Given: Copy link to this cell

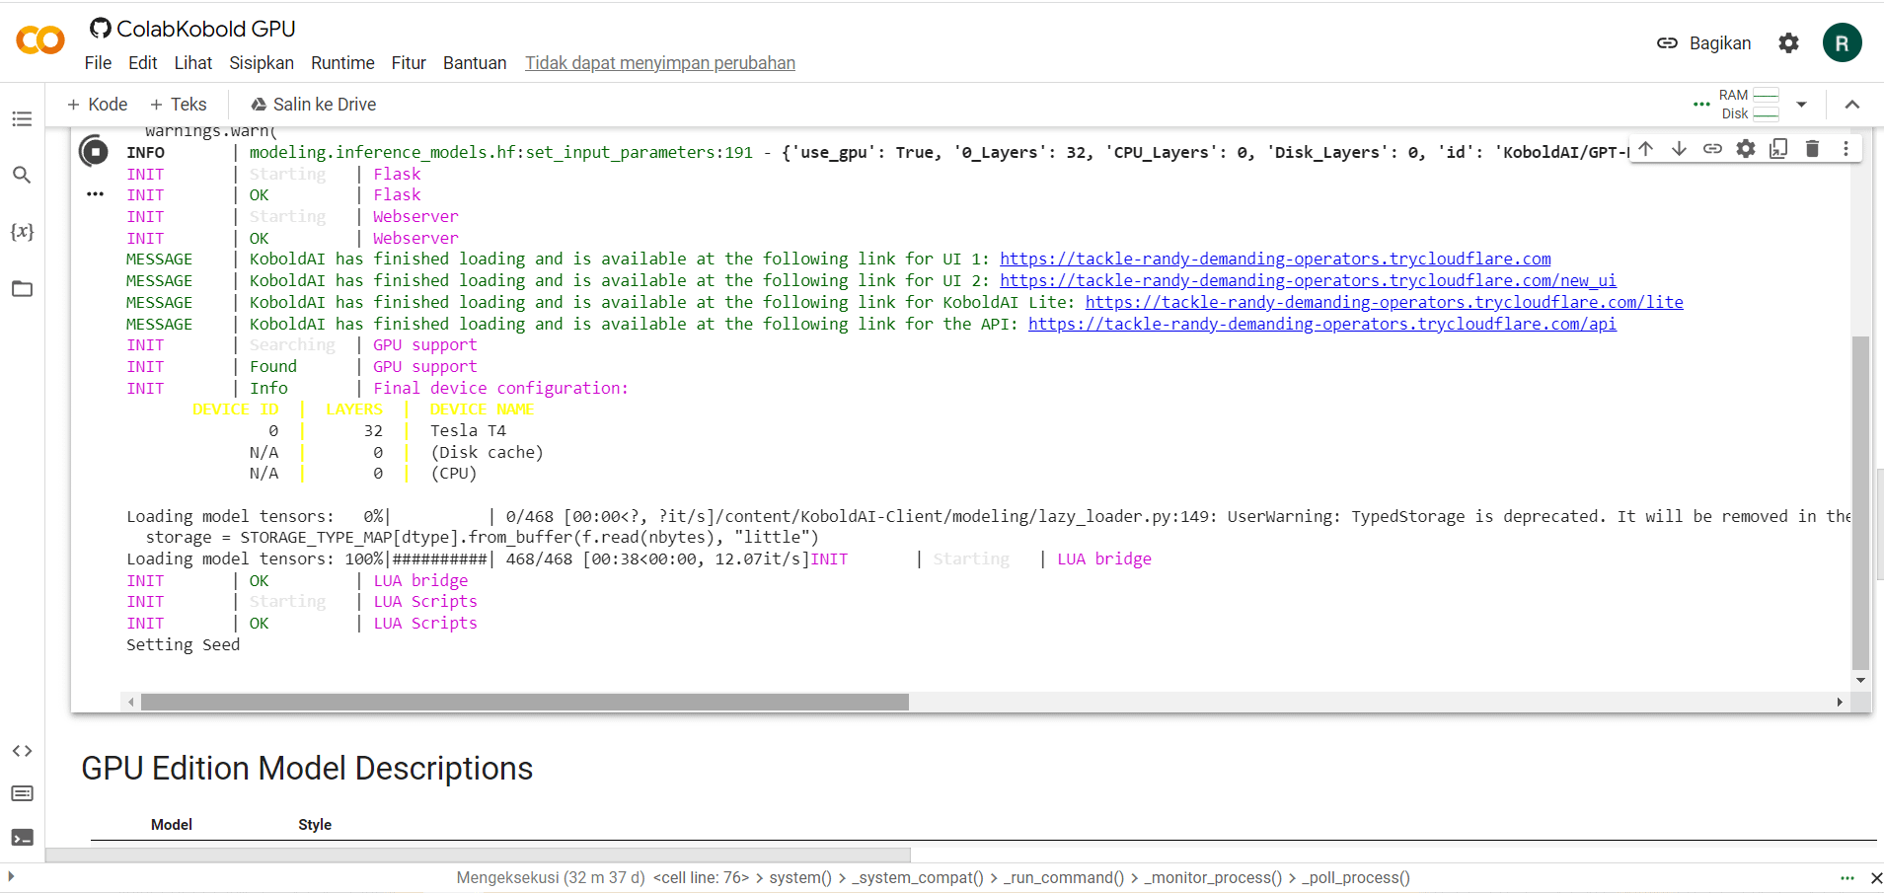Looking at the screenshot, I should point(1712,149).
